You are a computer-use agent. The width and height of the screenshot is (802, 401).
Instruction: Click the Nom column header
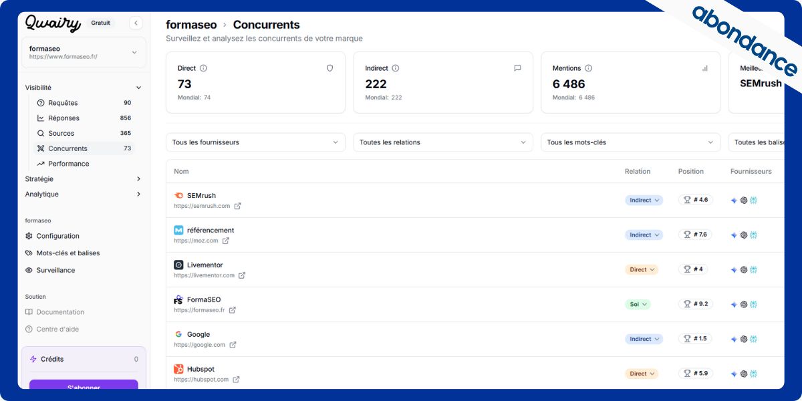(181, 172)
